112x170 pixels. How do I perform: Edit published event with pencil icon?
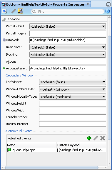click(x=96, y=138)
